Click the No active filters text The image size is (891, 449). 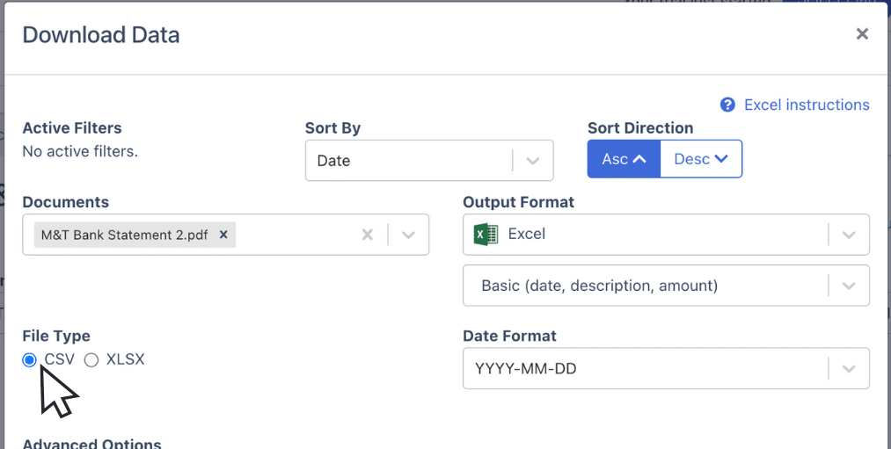(80, 151)
